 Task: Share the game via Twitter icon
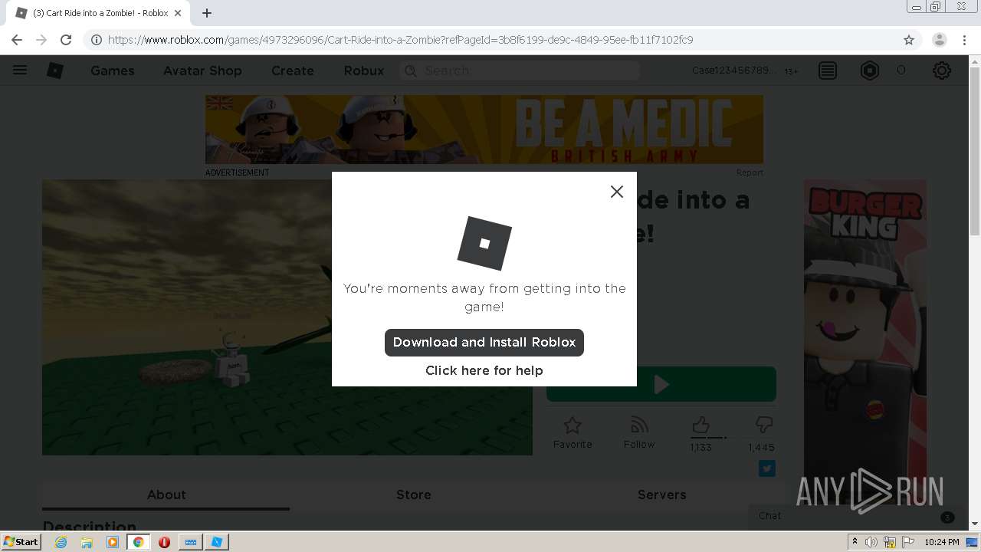point(767,468)
